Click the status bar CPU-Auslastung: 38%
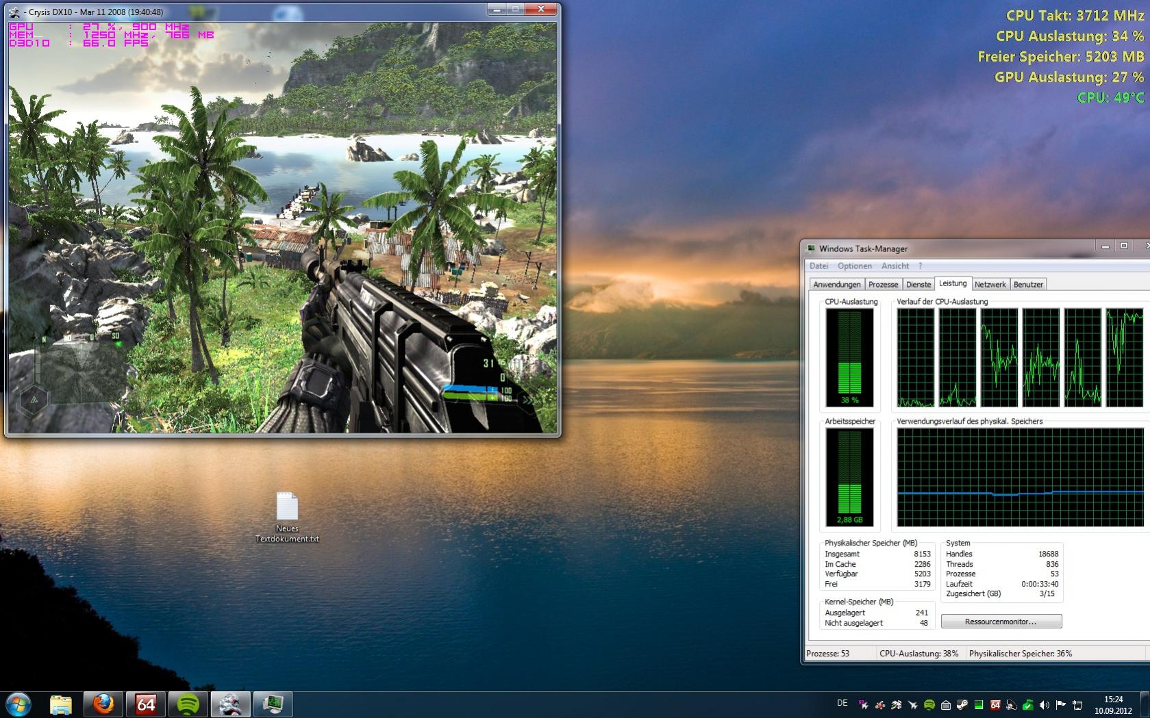 [919, 654]
